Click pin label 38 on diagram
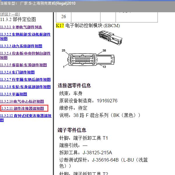175x175 pixels. tap(104, 50)
